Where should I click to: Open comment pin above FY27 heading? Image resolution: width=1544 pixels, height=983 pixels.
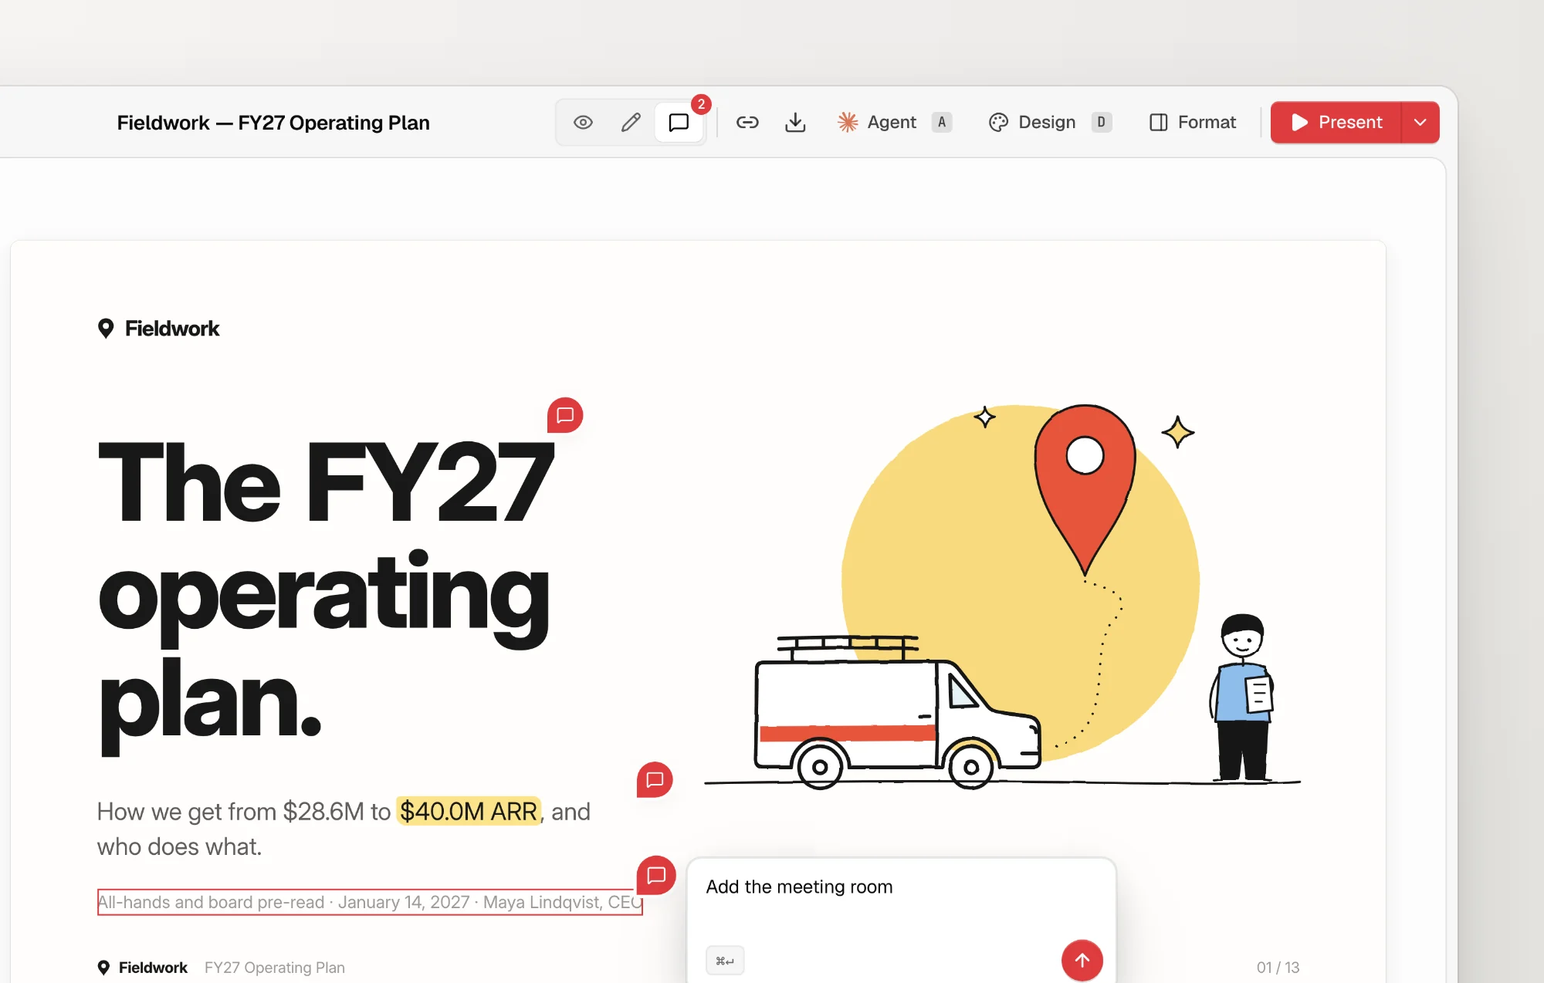[565, 415]
